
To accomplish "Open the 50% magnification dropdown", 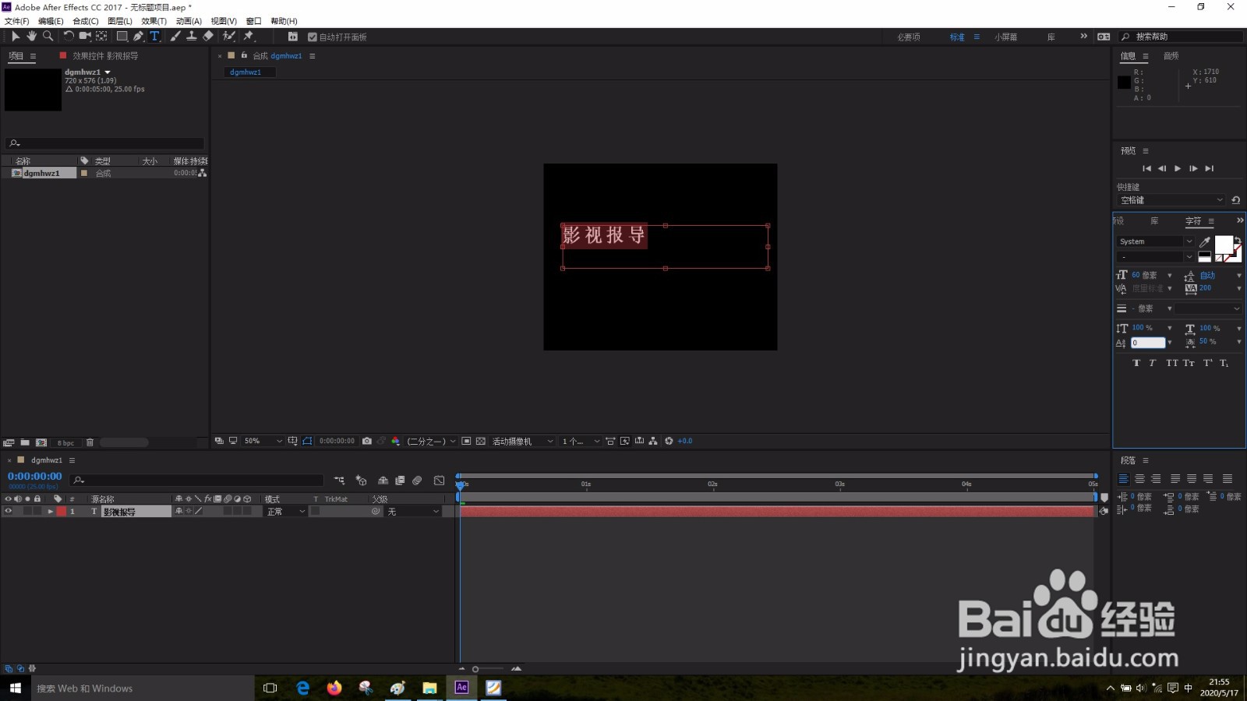I will (x=263, y=441).
